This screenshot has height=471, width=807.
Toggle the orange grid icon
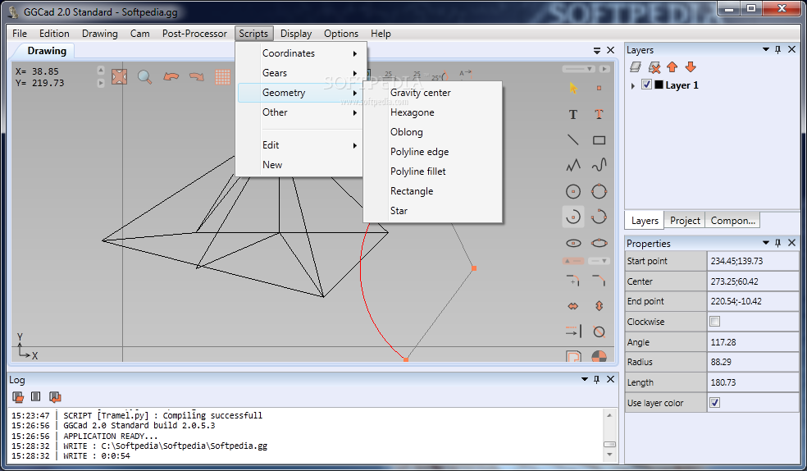tap(222, 77)
